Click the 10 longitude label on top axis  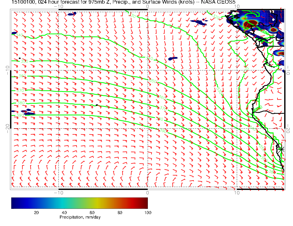237,6
